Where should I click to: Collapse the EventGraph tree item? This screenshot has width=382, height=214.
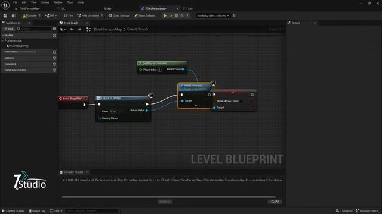coord(2,41)
